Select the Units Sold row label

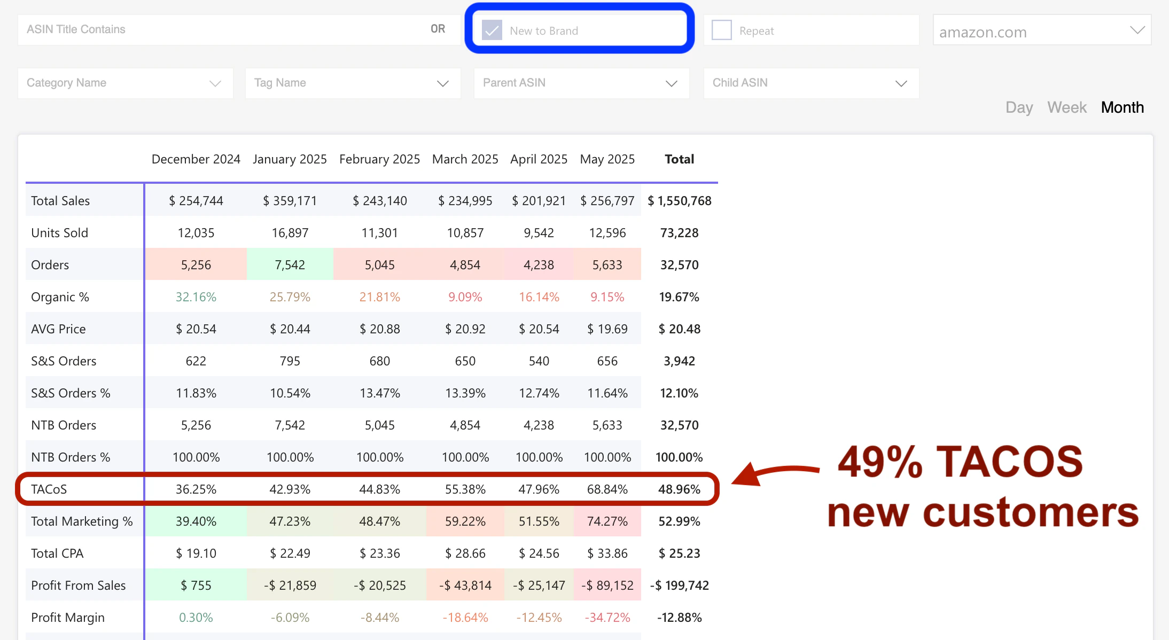(x=59, y=233)
